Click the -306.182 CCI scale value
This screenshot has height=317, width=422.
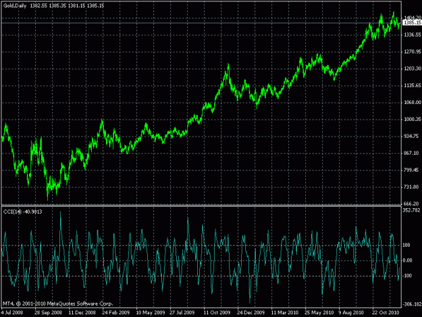coord(412,304)
